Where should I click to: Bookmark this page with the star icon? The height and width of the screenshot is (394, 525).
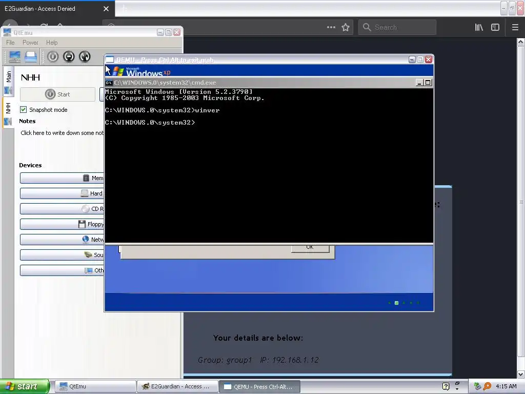click(346, 27)
